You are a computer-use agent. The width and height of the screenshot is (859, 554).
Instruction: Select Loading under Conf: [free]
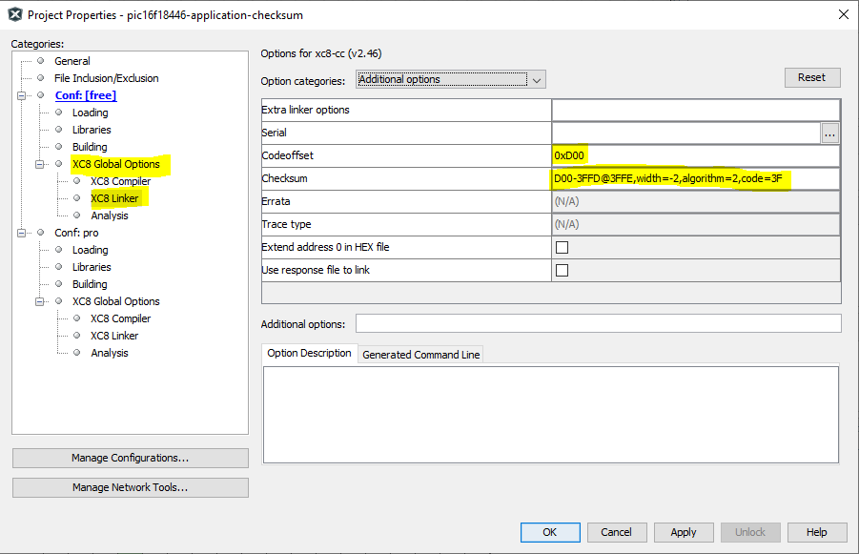[90, 113]
